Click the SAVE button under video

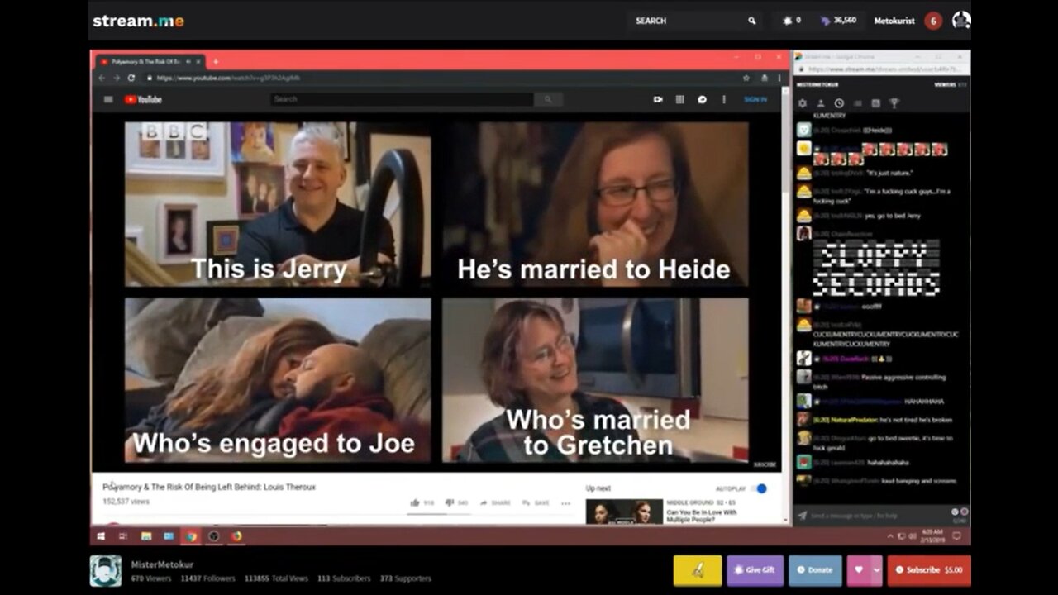pos(536,502)
